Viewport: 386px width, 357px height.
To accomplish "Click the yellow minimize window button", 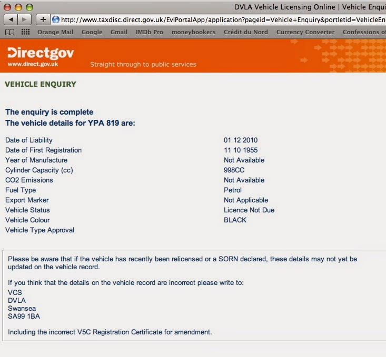I will 18,7.
